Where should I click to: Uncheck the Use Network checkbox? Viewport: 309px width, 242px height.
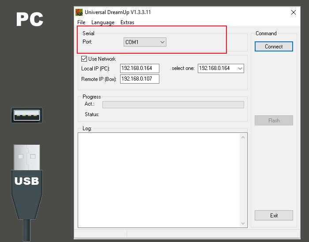pos(84,59)
